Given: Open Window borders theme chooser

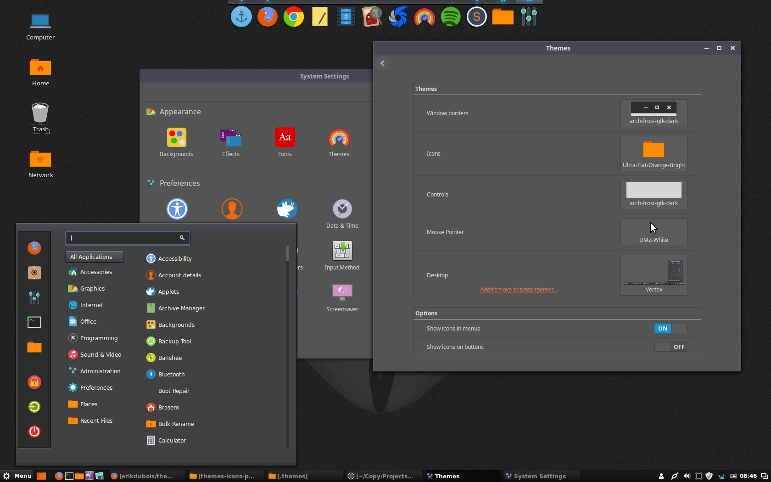Looking at the screenshot, I should click(654, 113).
